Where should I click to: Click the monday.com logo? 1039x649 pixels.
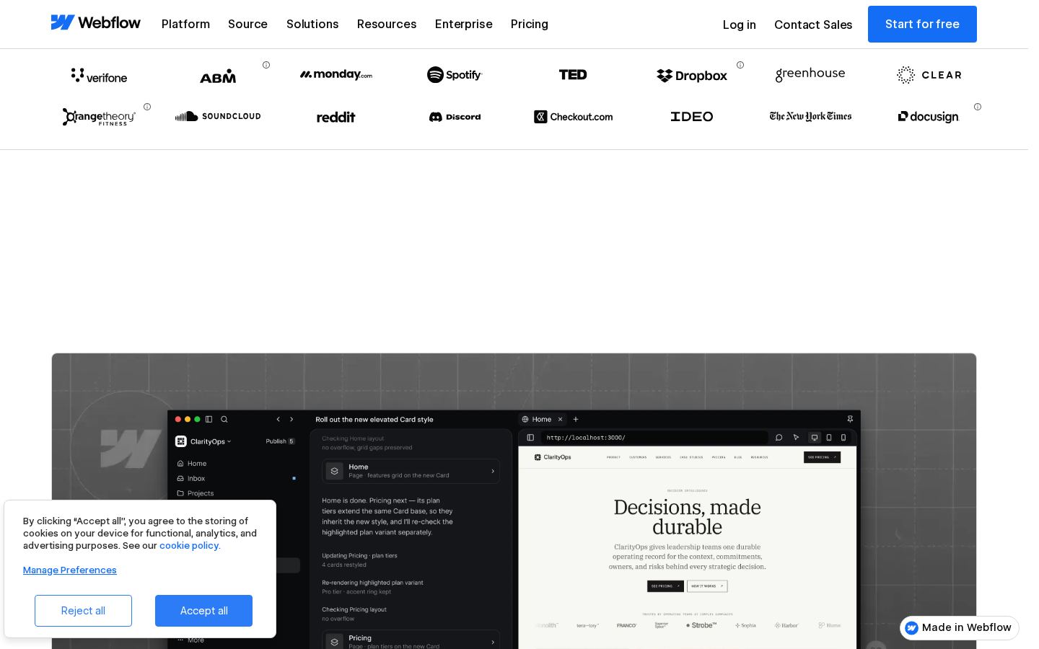tap(336, 74)
